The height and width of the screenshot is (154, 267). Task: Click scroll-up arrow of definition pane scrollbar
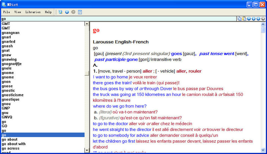[264, 24]
